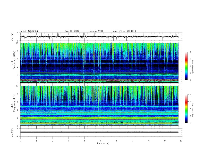Click the upper colorbar log(PSD) label
The image size is (204, 158).
(193, 67)
